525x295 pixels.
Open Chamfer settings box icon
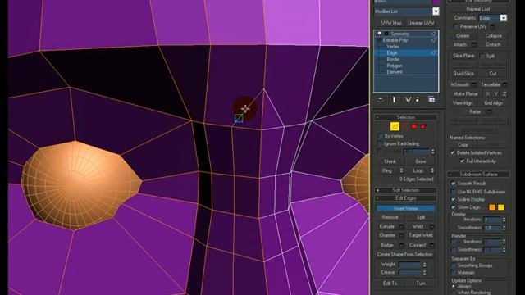click(401, 235)
